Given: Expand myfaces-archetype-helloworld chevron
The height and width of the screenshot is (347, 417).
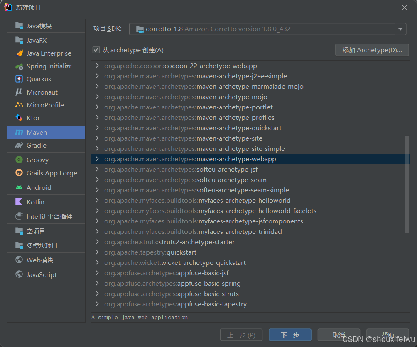Looking at the screenshot, I should click(x=97, y=200).
